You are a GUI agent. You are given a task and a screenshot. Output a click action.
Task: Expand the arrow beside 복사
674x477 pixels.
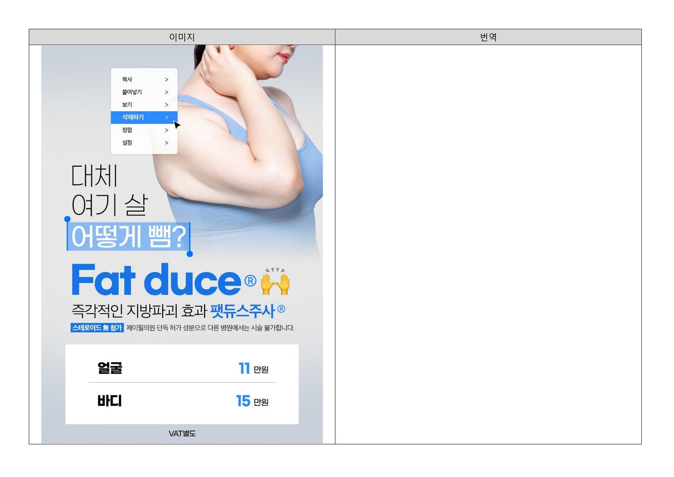point(167,79)
